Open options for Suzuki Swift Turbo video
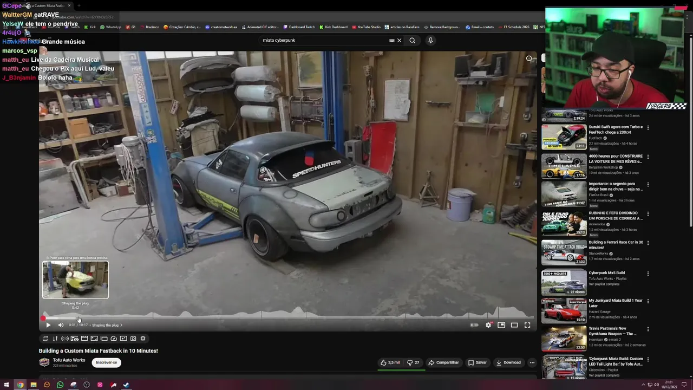The image size is (693, 390). (x=648, y=128)
